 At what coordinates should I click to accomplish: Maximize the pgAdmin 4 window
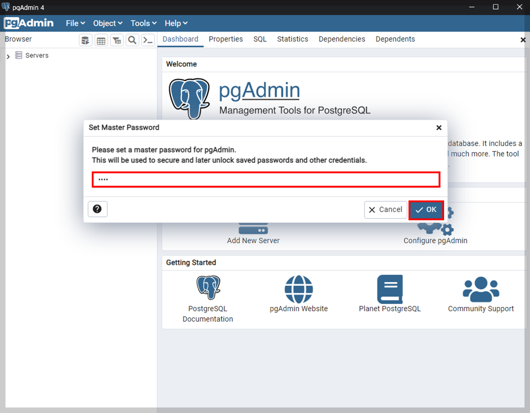[495, 7]
